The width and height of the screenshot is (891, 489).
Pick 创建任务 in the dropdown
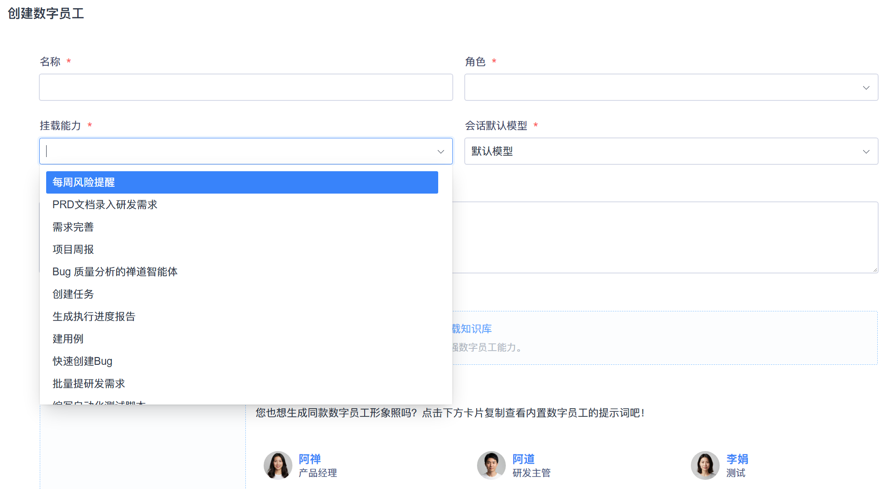click(242, 294)
